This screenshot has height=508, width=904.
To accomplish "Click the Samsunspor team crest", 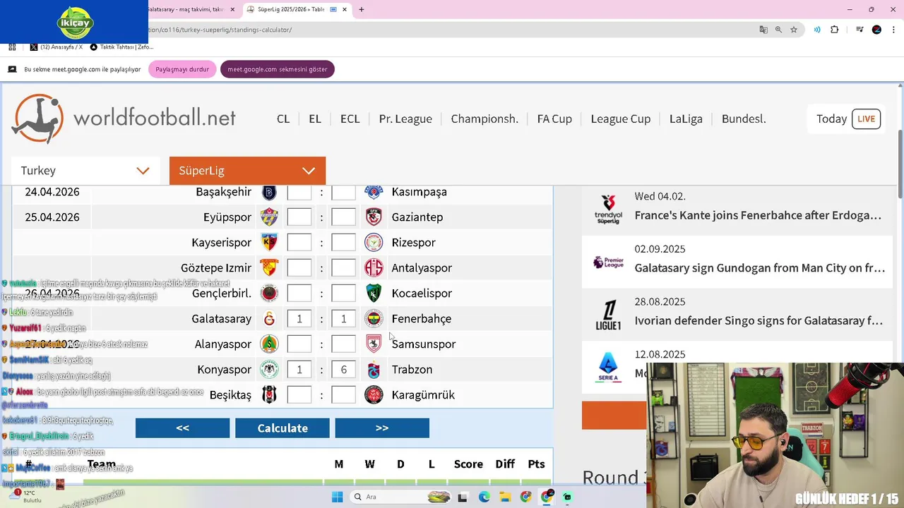I will (374, 344).
